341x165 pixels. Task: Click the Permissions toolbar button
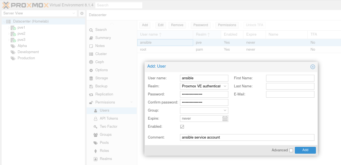point(227,25)
